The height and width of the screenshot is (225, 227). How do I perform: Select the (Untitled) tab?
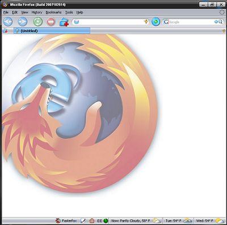tap(52, 31)
